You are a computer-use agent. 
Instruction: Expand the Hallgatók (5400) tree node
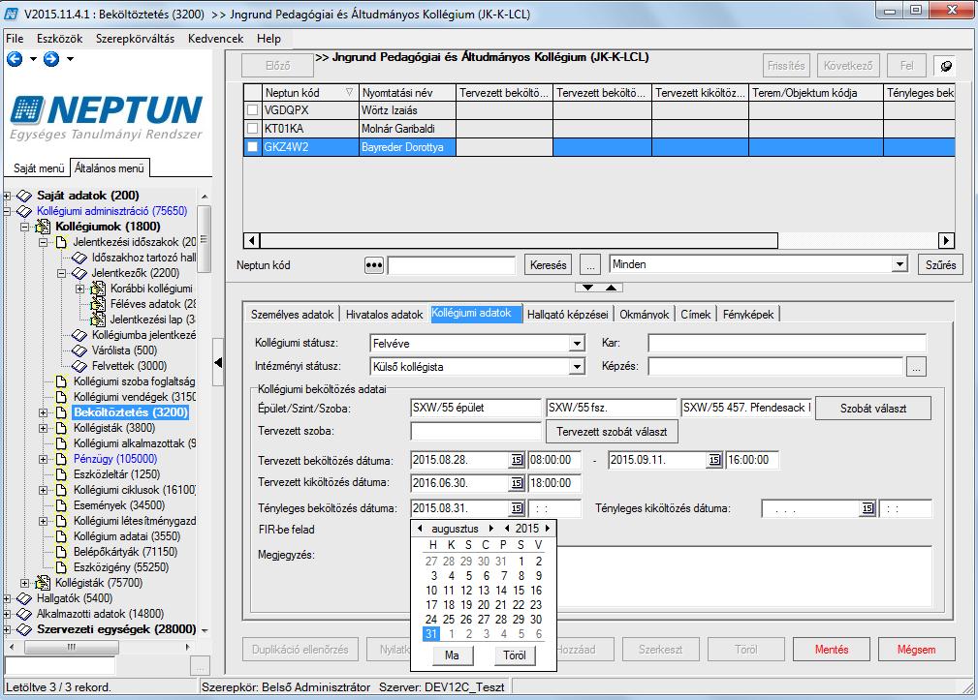point(7,598)
